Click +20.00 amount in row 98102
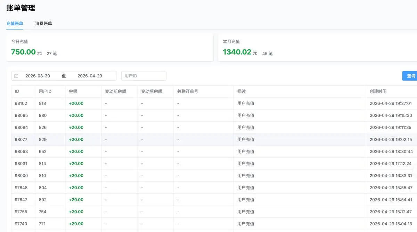The width and height of the screenshot is (417, 232). (76, 103)
